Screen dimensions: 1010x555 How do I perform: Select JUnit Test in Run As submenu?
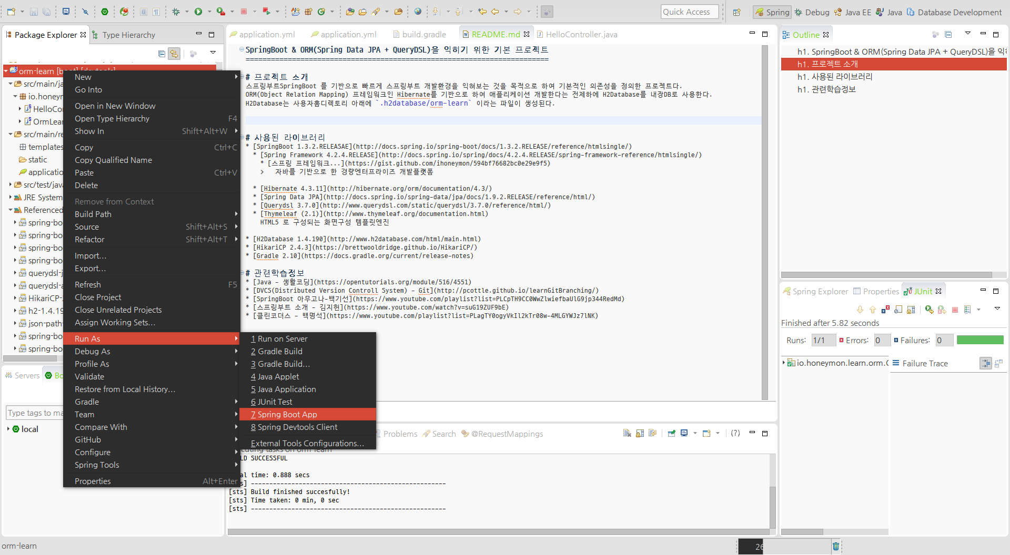(308, 402)
